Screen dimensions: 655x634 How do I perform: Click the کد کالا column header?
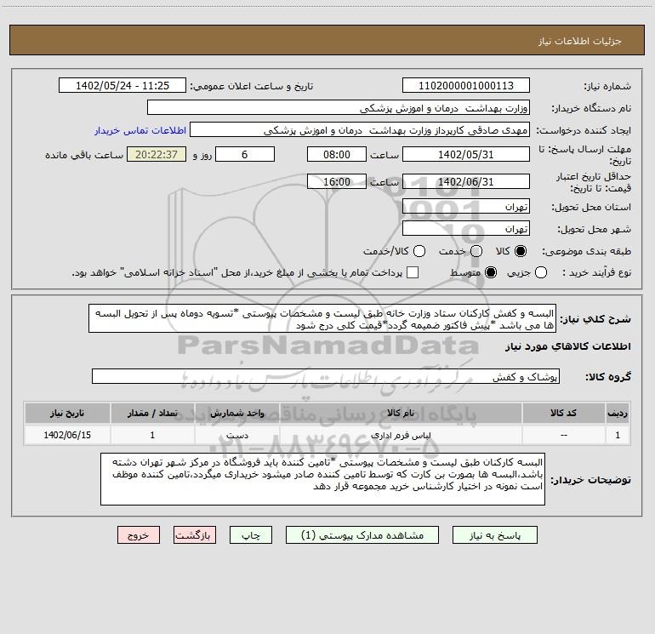point(563,413)
